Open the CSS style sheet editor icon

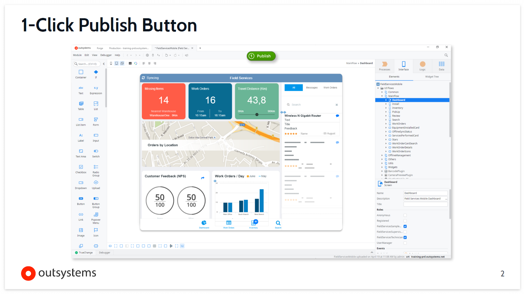[130, 63]
